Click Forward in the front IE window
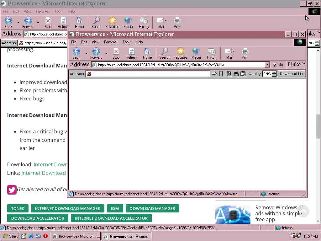Screen dimensions: 321x241 tap(96, 53)
